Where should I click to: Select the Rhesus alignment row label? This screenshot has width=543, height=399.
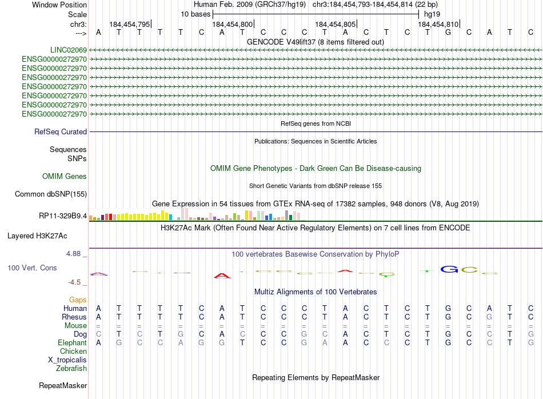pos(74,317)
